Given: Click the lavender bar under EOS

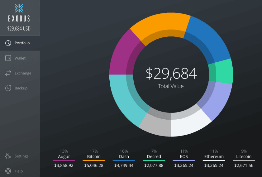Looking at the screenshot, I should [184, 160].
